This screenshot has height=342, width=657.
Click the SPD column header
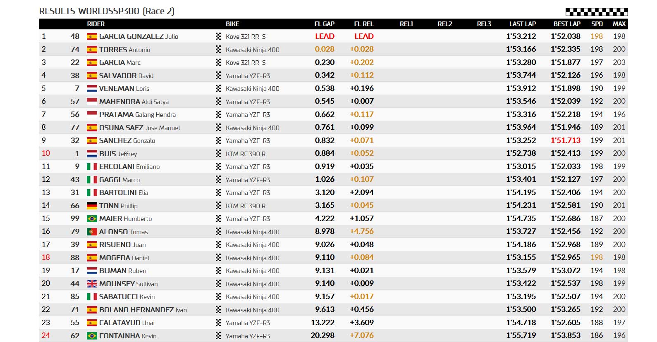point(597,24)
